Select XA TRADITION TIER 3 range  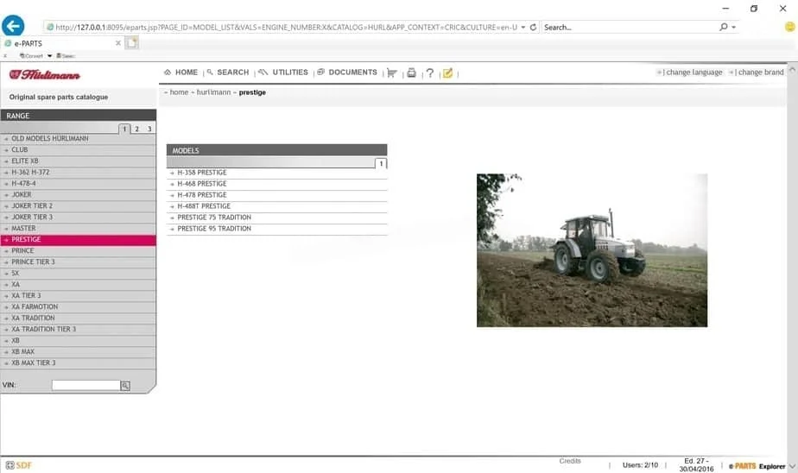pyautogui.click(x=79, y=329)
